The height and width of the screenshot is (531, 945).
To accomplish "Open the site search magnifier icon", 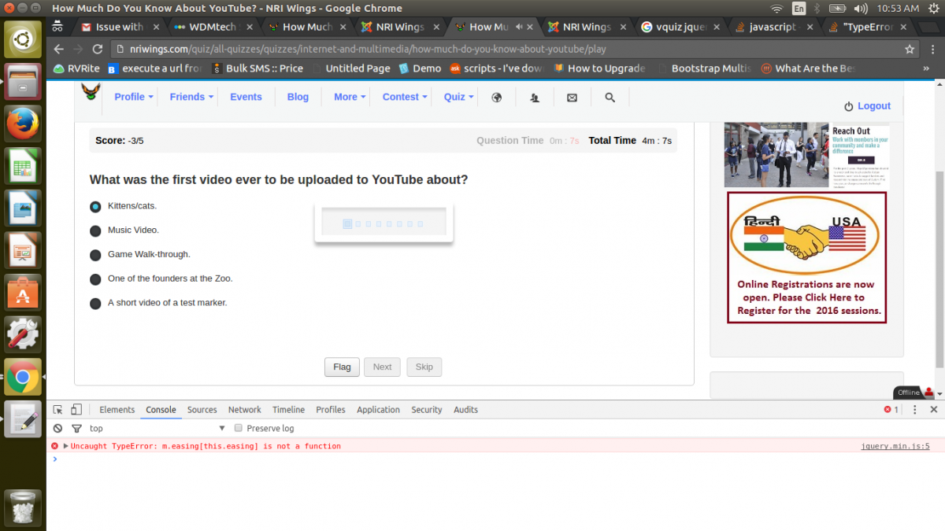I will pyautogui.click(x=610, y=98).
